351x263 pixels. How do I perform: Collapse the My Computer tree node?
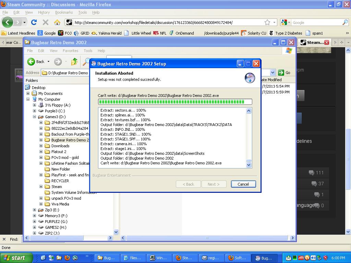28,99
